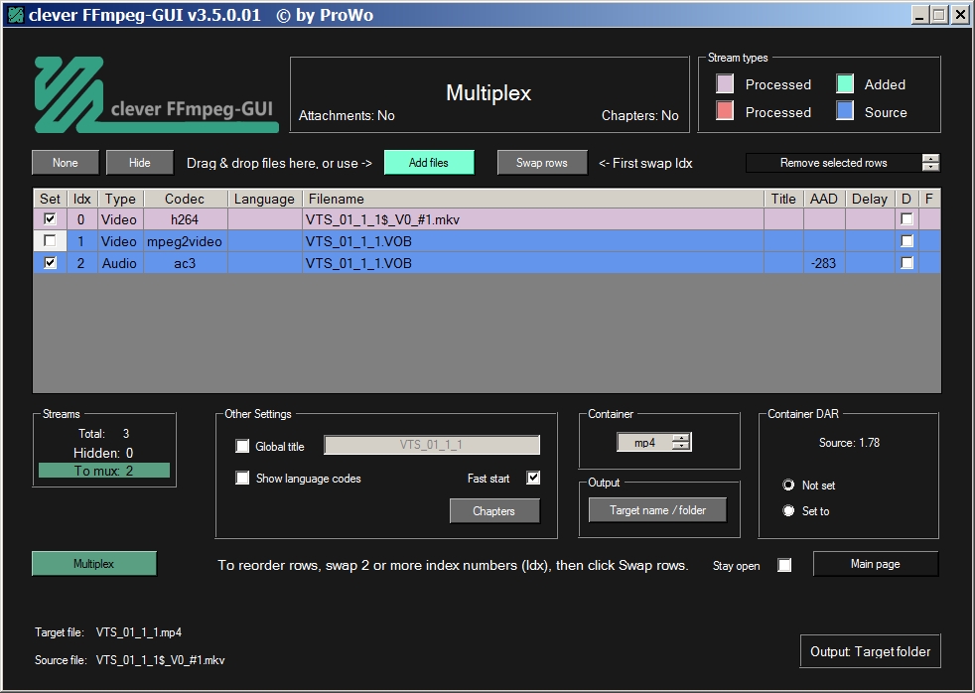Screen dimensions: 975x693
Task: Minimize the clever FFmpeg-GUI window
Action: [919, 15]
